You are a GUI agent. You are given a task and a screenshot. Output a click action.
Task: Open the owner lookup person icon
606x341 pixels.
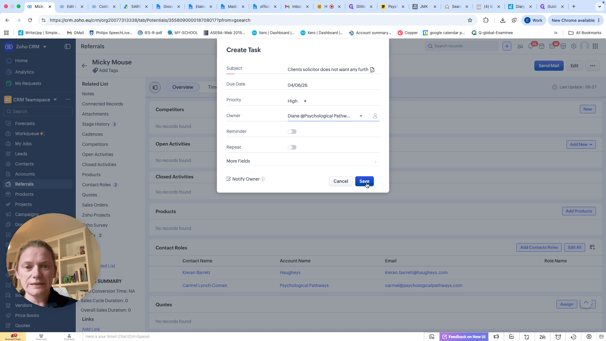[375, 116]
